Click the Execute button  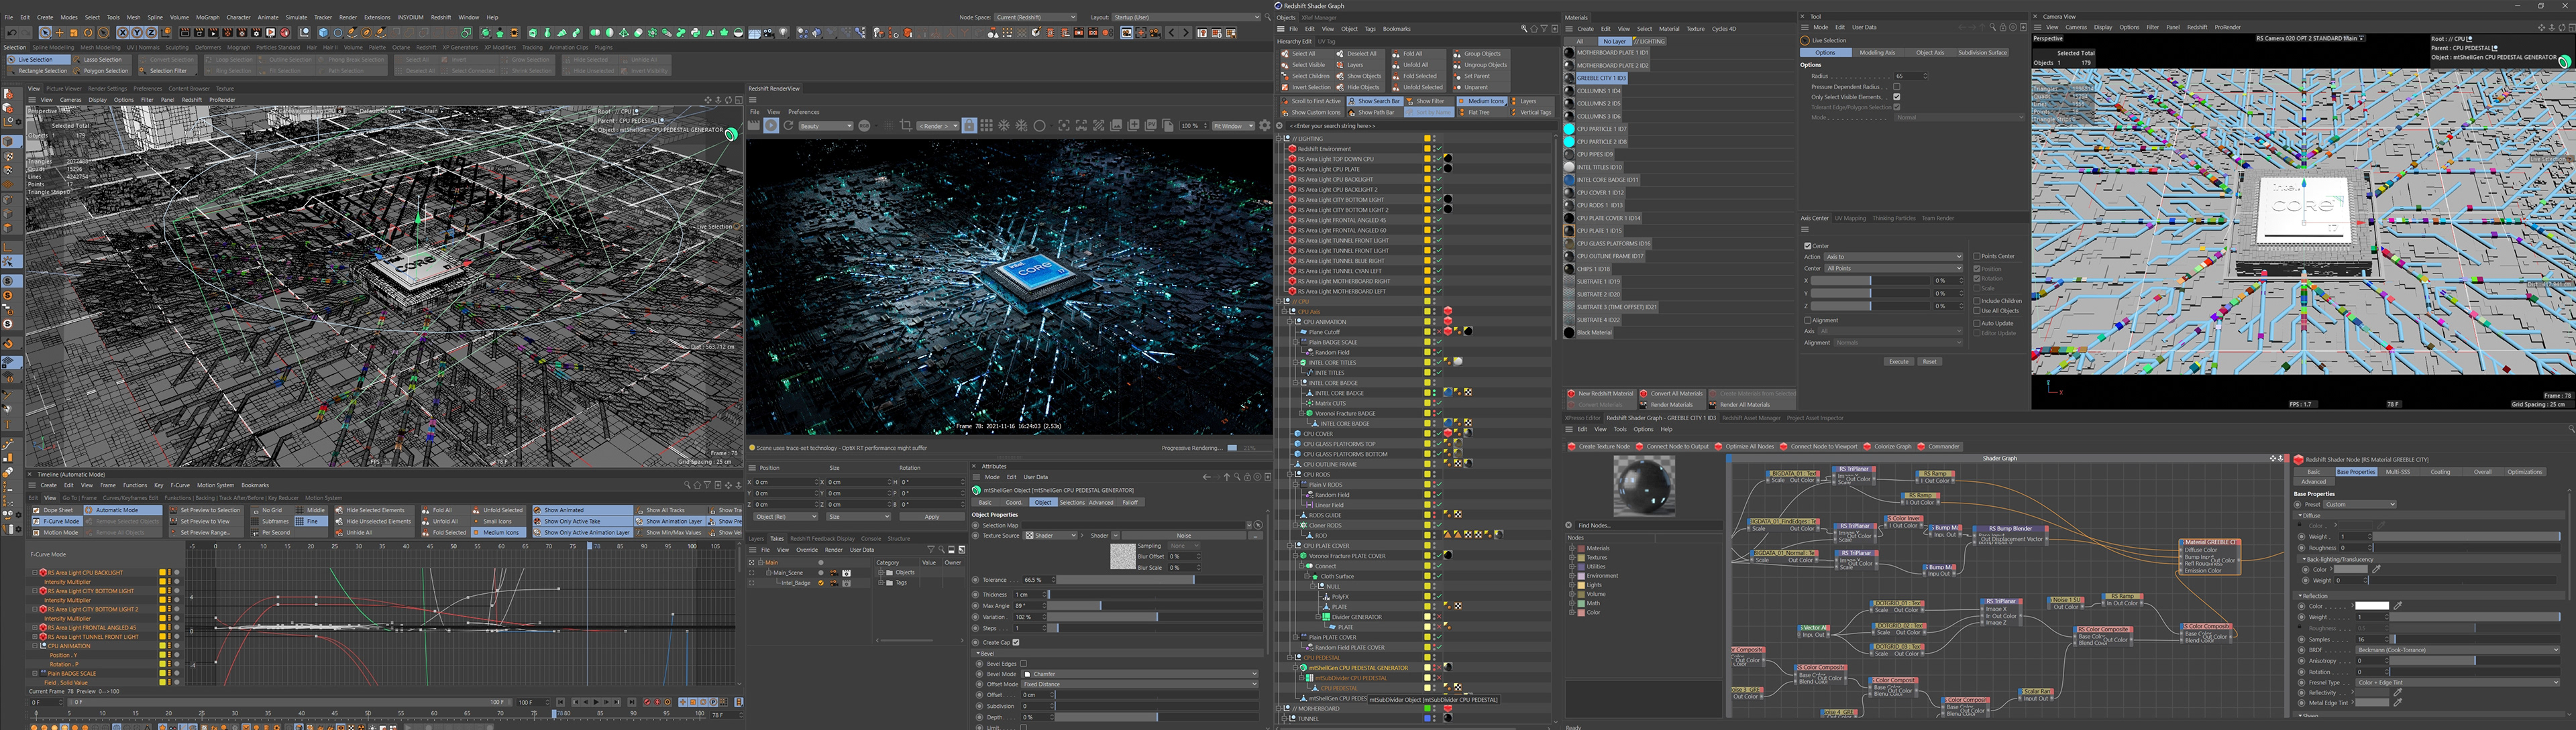point(1898,361)
